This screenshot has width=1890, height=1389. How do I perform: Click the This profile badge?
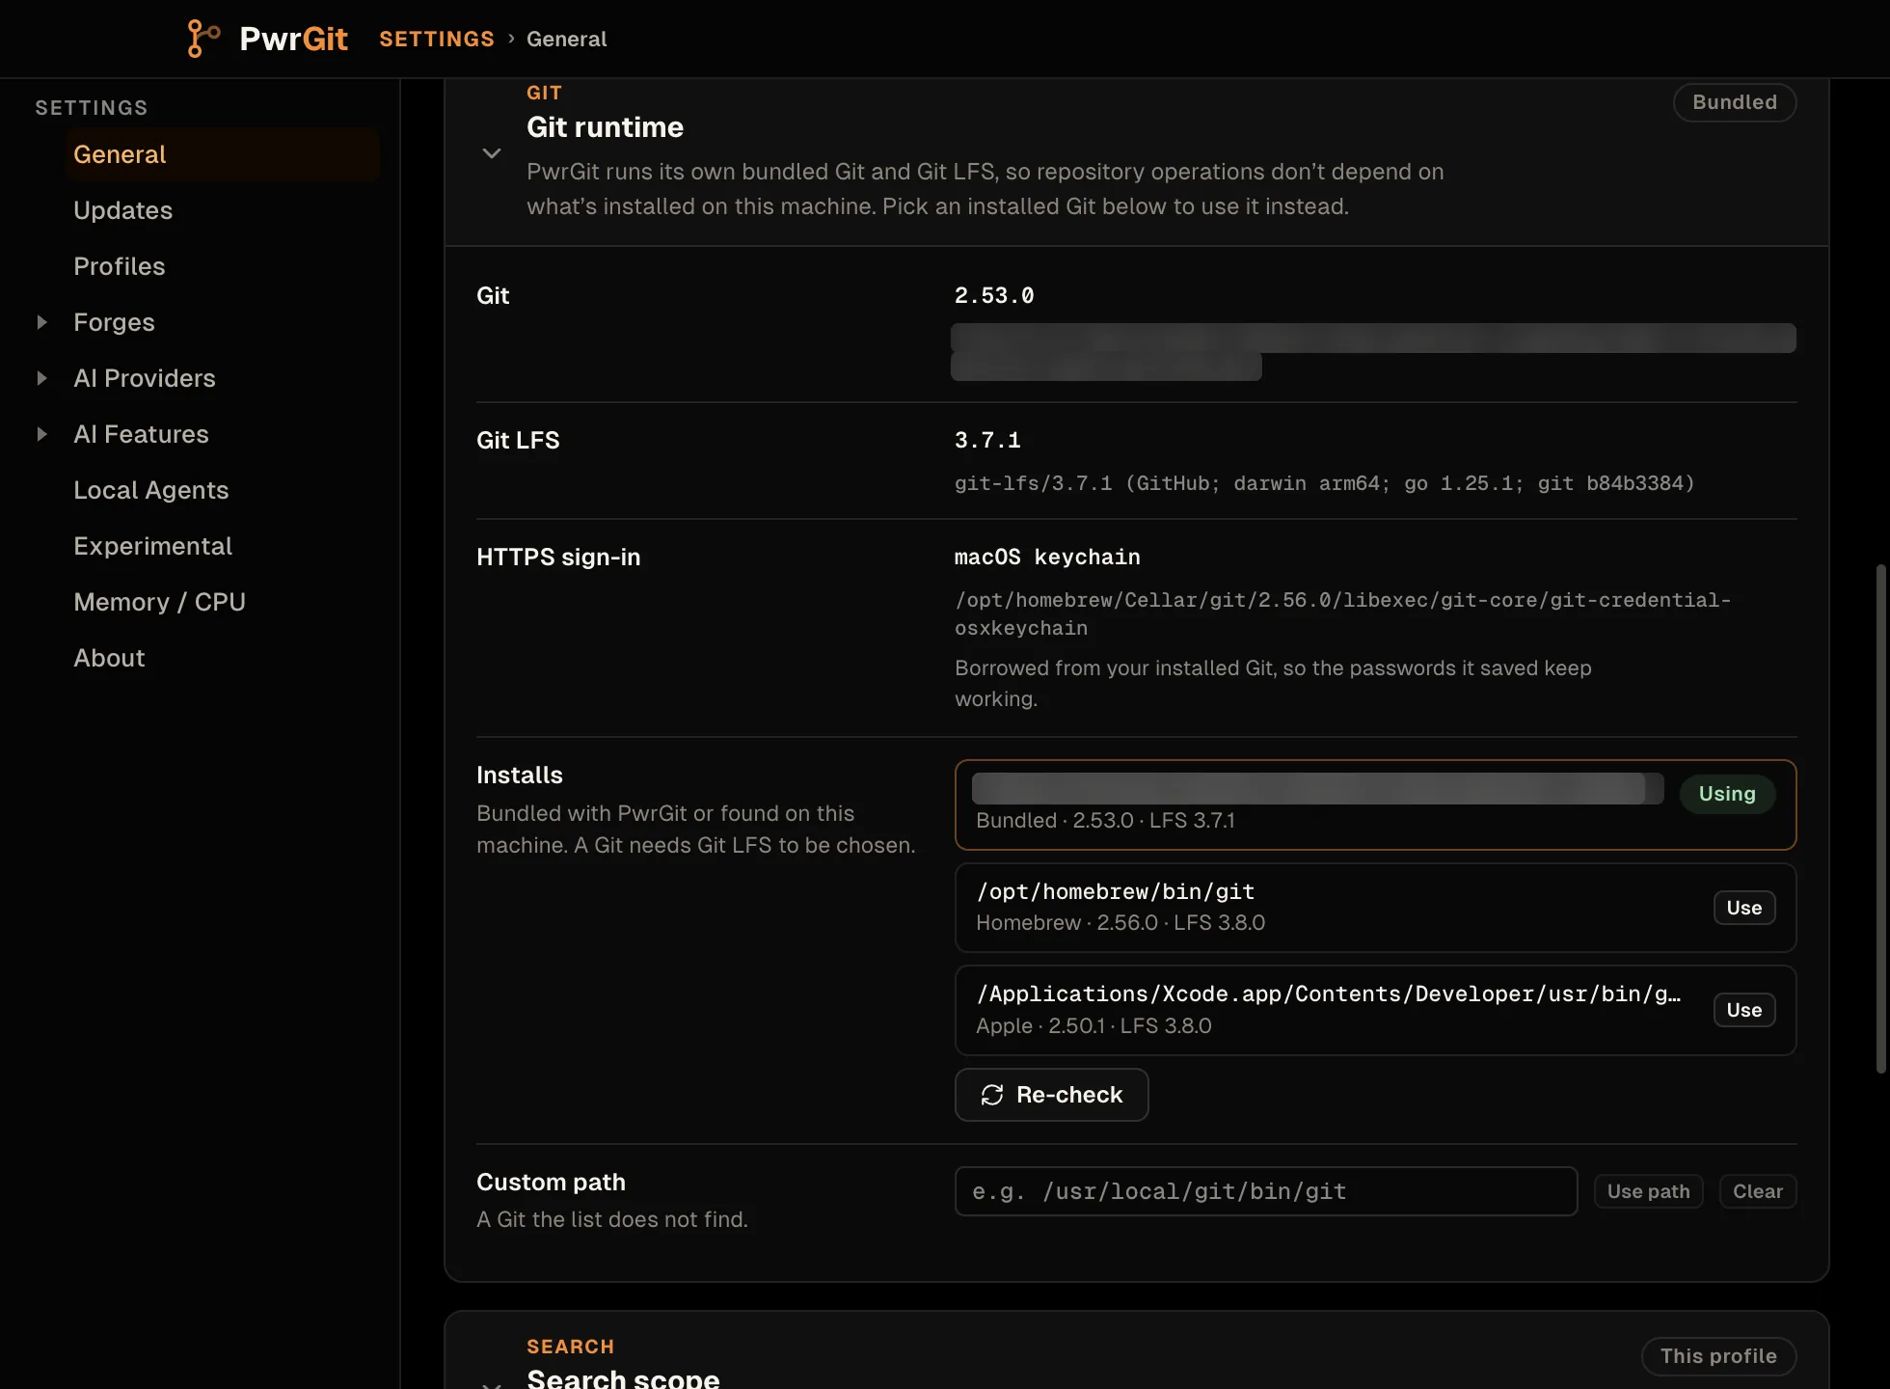pos(1718,1356)
